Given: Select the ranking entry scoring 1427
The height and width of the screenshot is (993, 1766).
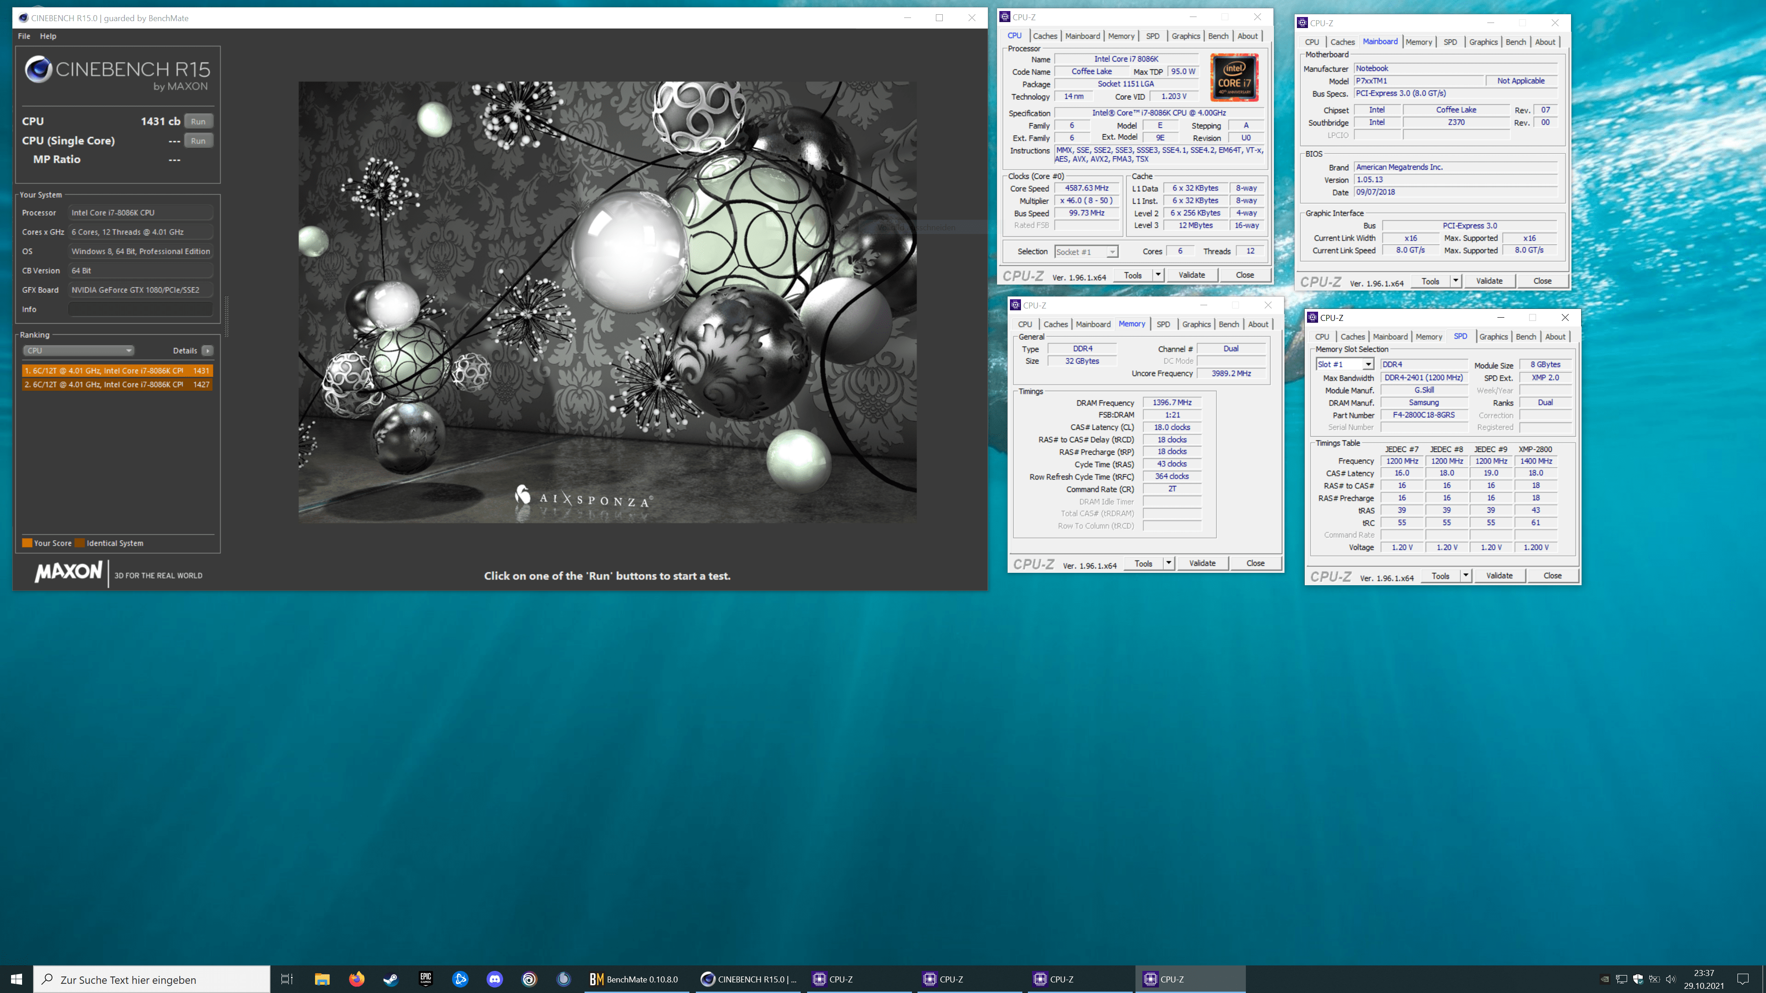Looking at the screenshot, I should tap(117, 384).
